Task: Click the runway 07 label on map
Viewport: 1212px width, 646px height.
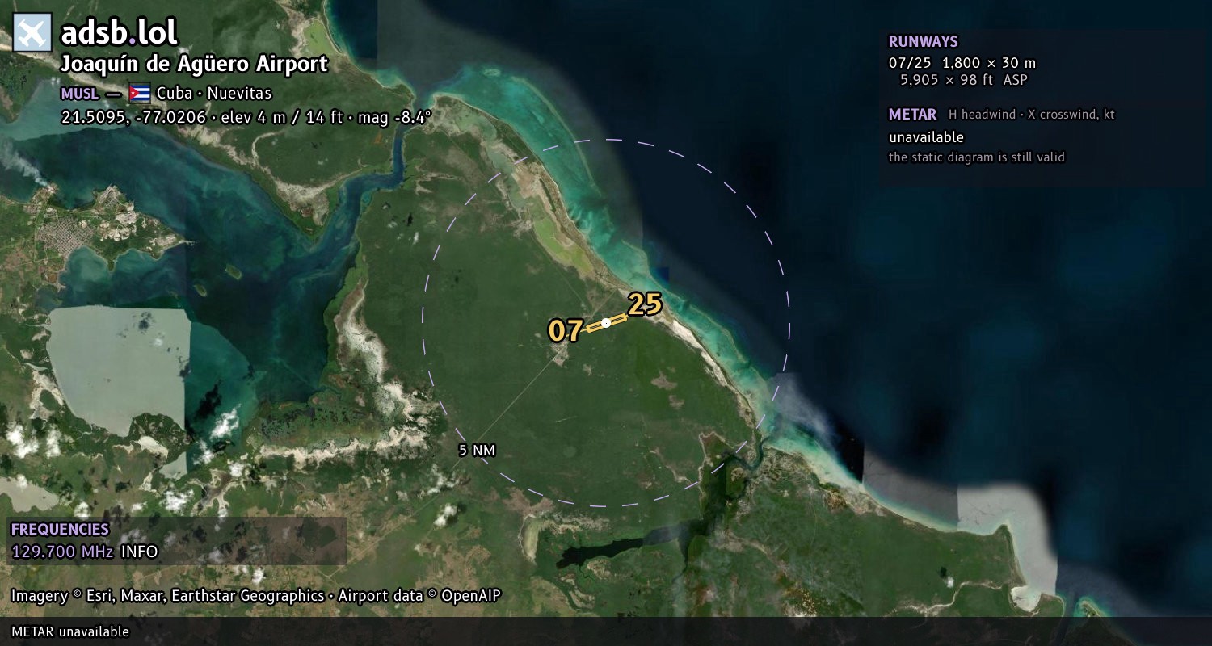Action: (566, 330)
